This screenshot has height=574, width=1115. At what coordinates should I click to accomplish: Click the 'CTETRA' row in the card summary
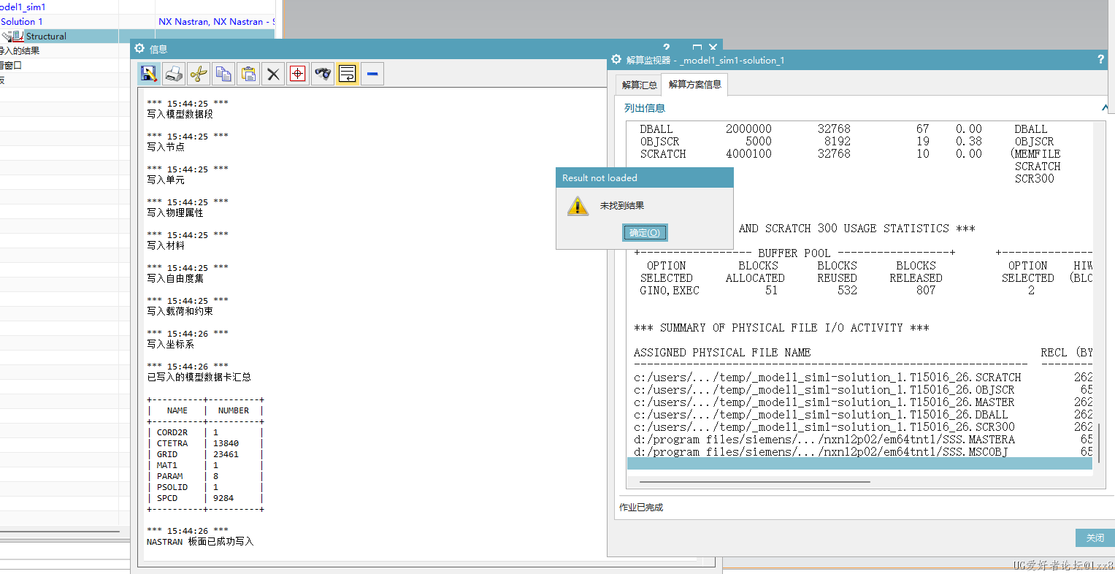204,443
